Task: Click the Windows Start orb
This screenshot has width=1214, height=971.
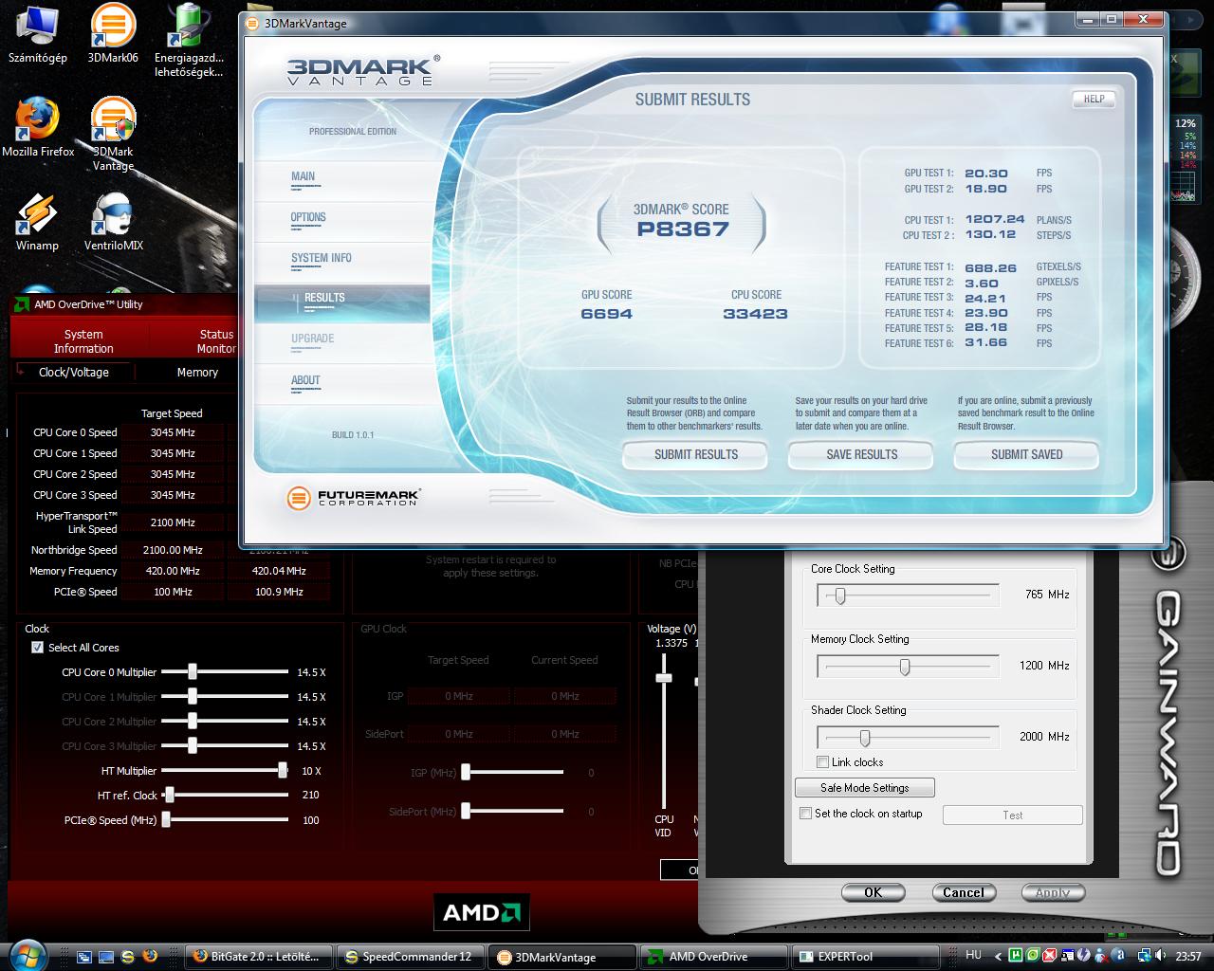Action: click(27, 954)
